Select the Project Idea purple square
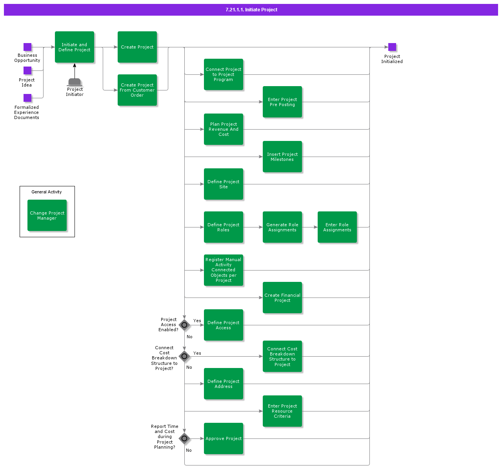Viewport: 502px width, 469px height. [x=27, y=70]
